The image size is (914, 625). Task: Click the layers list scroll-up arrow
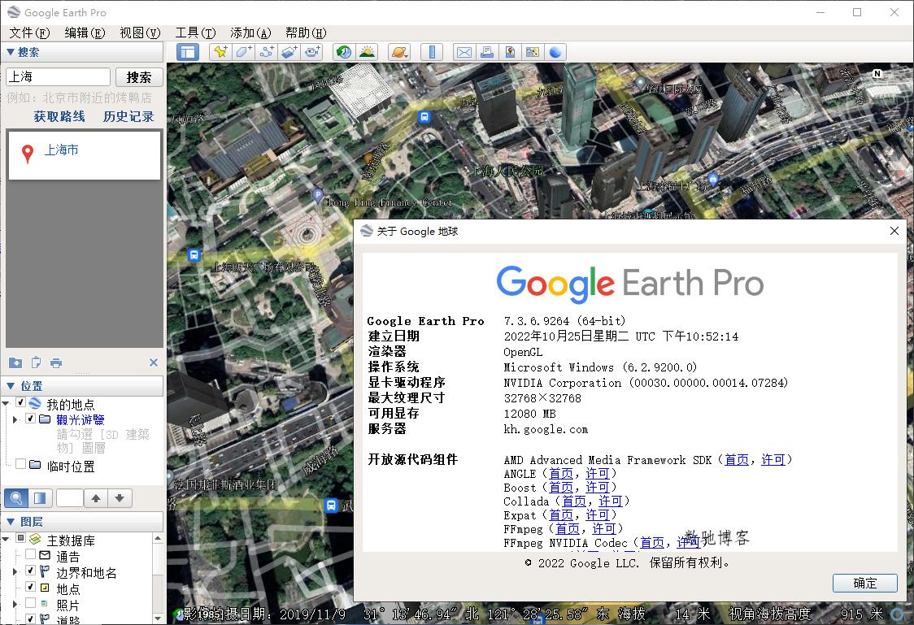[158, 539]
